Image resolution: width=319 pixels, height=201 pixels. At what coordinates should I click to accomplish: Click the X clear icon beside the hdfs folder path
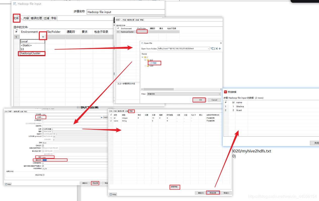(x=217, y=49)
